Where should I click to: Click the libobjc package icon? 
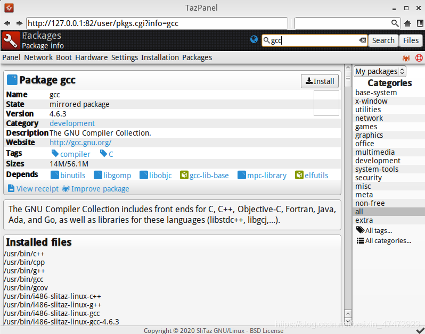point(144,175)
